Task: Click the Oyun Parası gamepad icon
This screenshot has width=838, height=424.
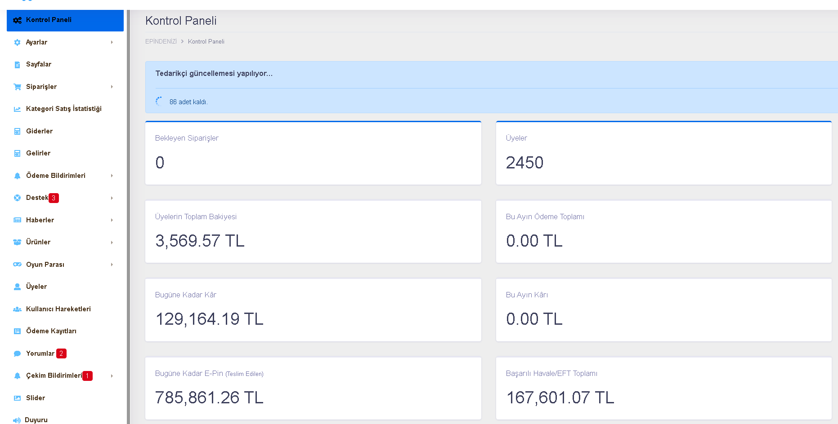Action: (17, 265)
